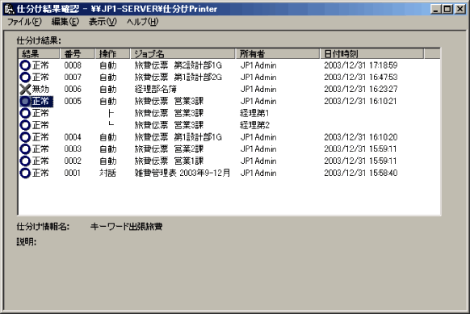Open the ヘルプ(H) menu
Screen dimensions: 470x314
tap(142, 22)
